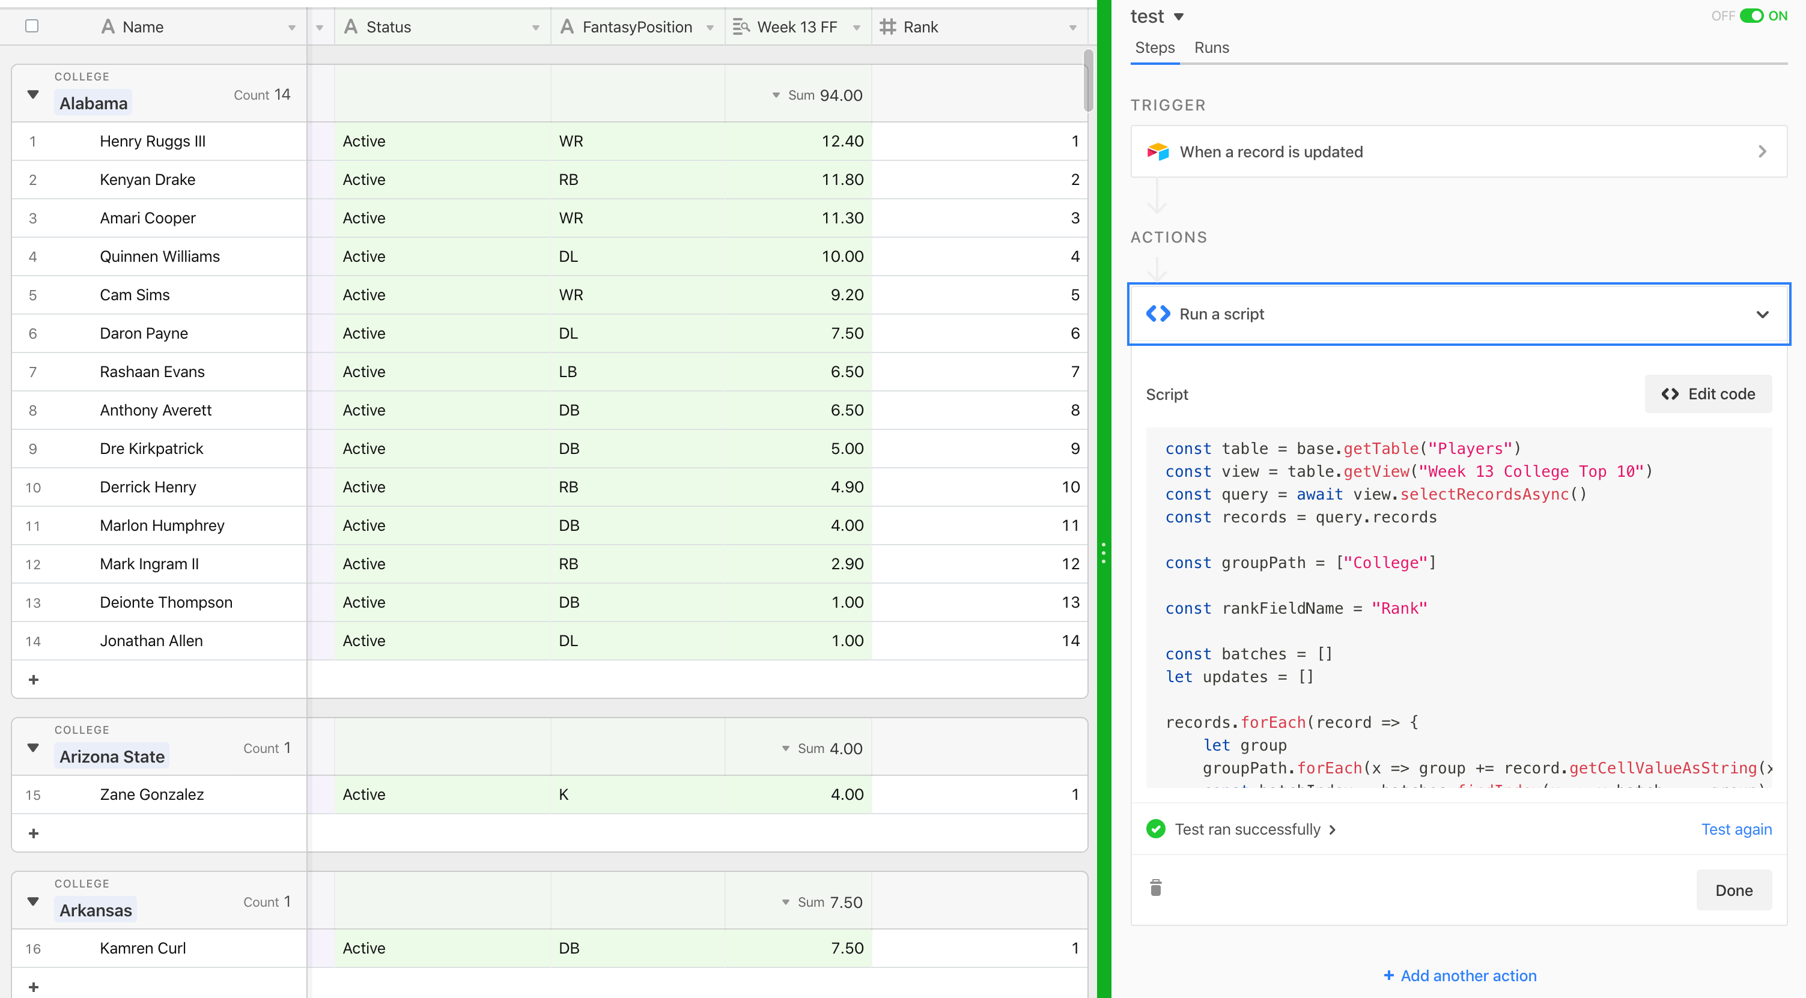
Task: Click the table vertical scrollbar
Action: [x=1088, y=80]
